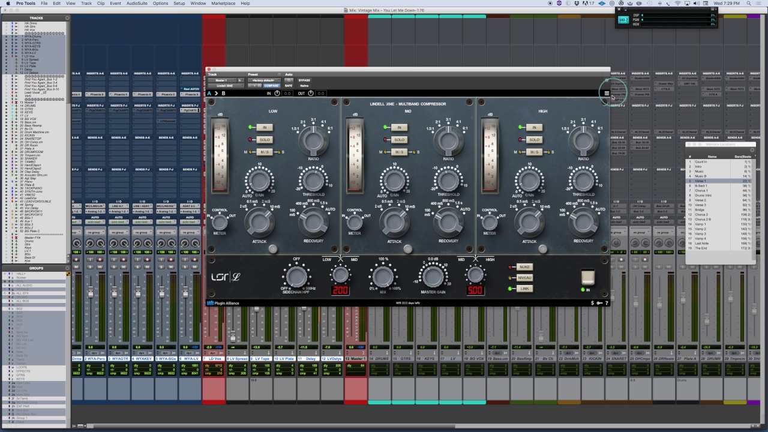Click the SAFE automation button
768x432 pixels.
click(289, 86)
